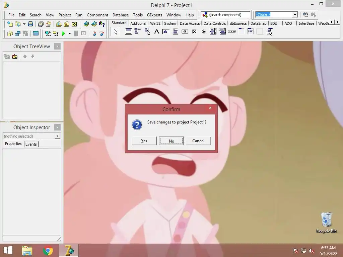This screenshot has height=257, width=343.
Task: Select the Memo component icon
Action: tap(176, 32)
